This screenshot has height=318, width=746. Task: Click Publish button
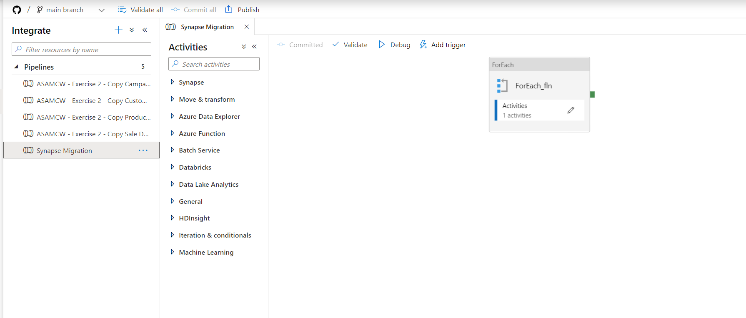[242, 10]
